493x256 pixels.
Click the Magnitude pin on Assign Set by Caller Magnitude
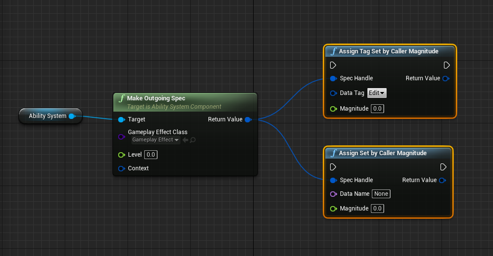point(333,209)
